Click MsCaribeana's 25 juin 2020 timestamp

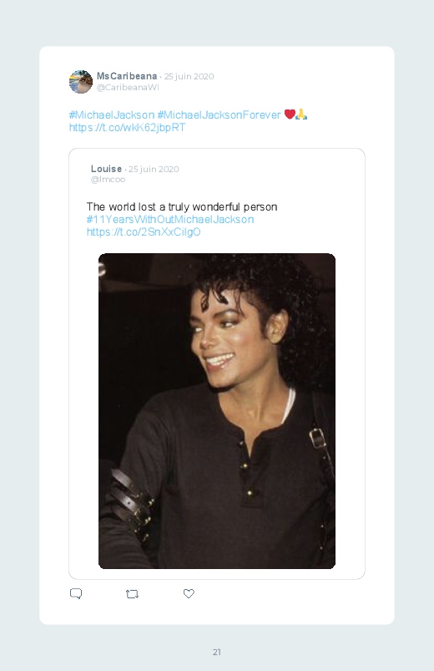coord(189,76)
